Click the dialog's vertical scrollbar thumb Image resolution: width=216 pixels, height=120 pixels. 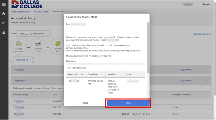[x=148, y=48]
